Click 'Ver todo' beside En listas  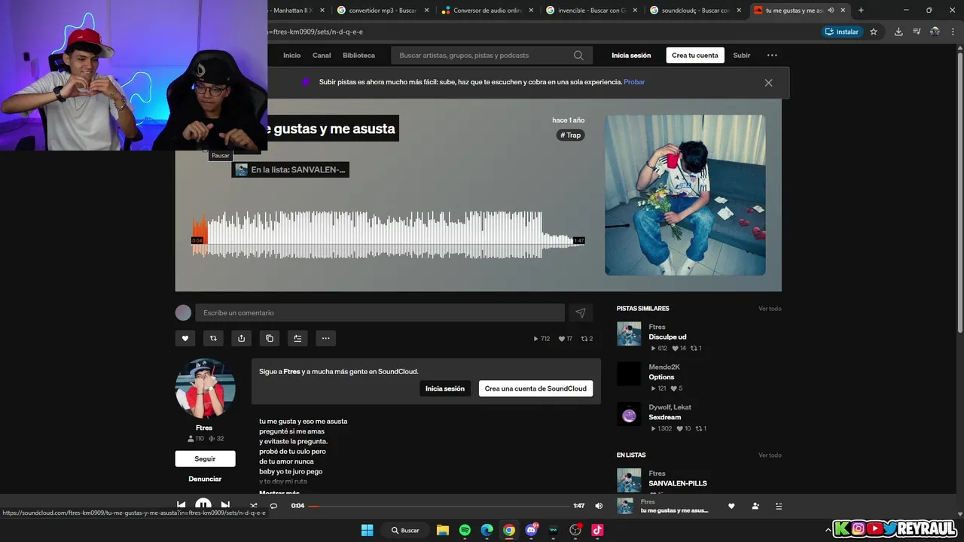(x=770, y=455)
